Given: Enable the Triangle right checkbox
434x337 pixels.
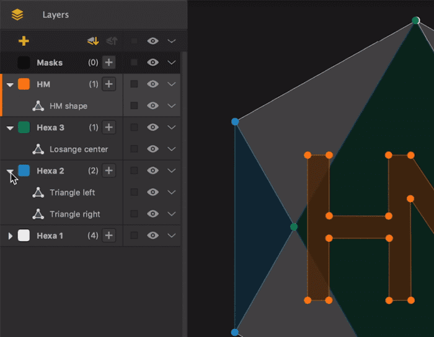Looking at the screenshot, I should (135, 214).
